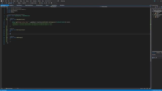
Task: Click Solution Explorer sync/refresh icon
Action: tap(161, 7)
